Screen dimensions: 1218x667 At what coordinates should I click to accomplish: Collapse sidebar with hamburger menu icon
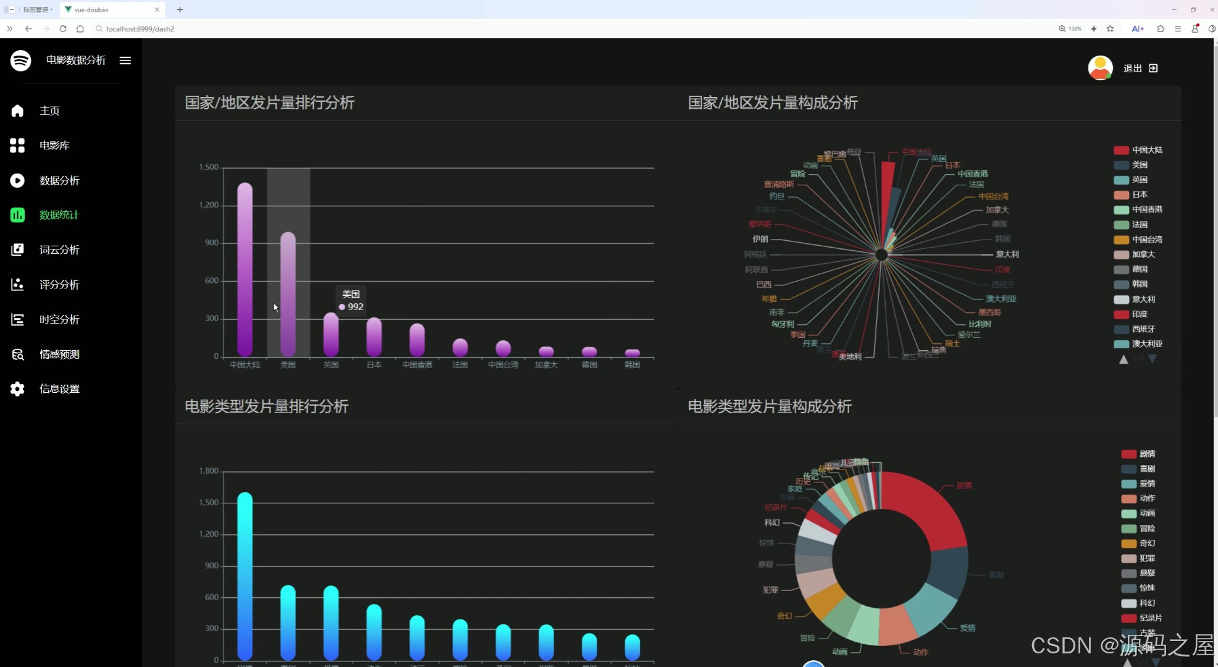tap(125, 61)
